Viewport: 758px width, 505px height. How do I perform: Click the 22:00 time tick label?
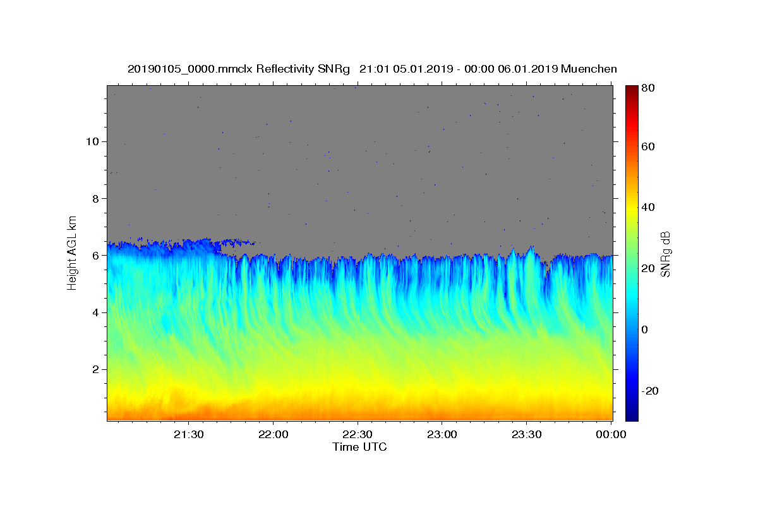273,434
